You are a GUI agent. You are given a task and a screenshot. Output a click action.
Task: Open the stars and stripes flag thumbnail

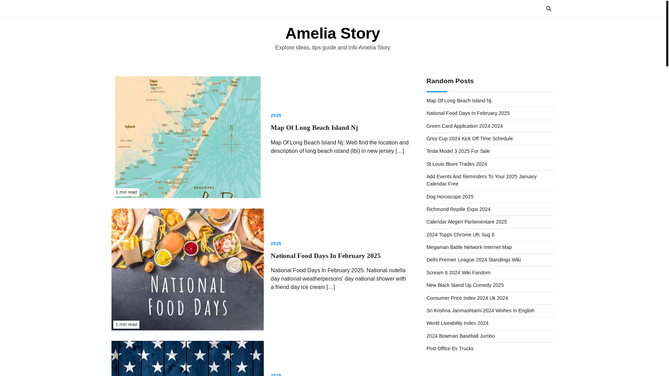pos(187,358)
